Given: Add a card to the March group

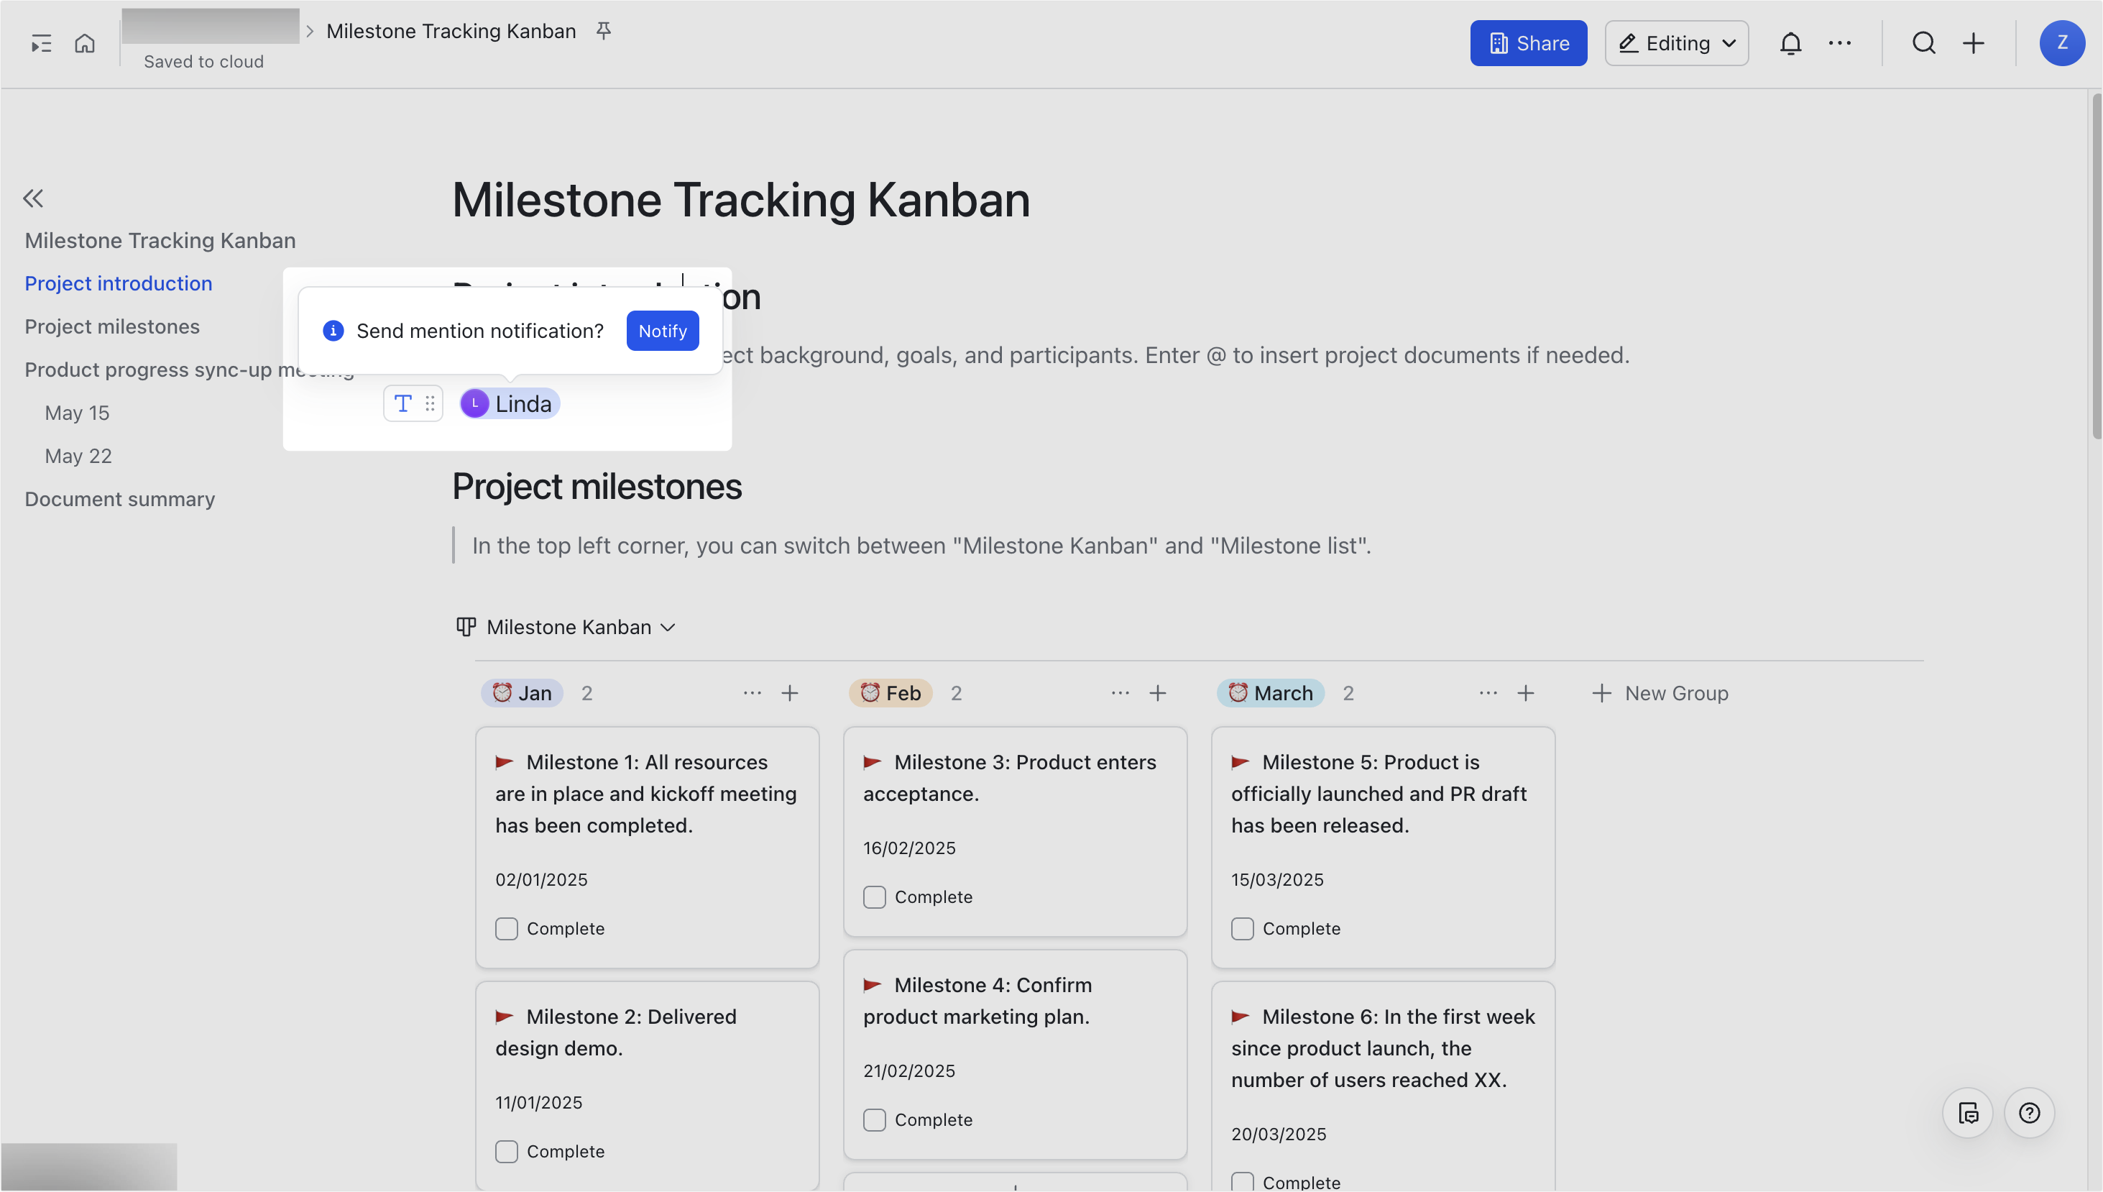Looking at the screenshot, I should pyautogui.click(x=1526, y=694).
